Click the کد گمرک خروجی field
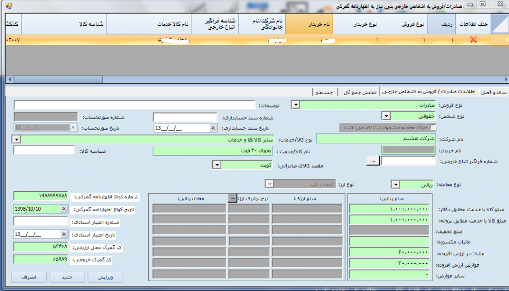 pos(41,259)
